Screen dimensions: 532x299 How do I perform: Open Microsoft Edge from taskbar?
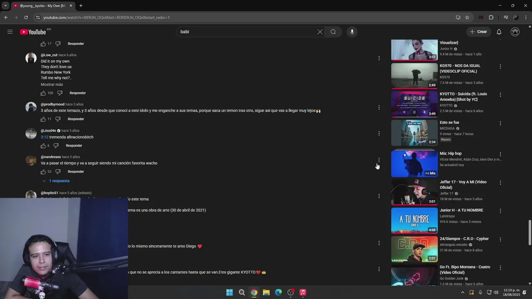(x=278, y=292)
